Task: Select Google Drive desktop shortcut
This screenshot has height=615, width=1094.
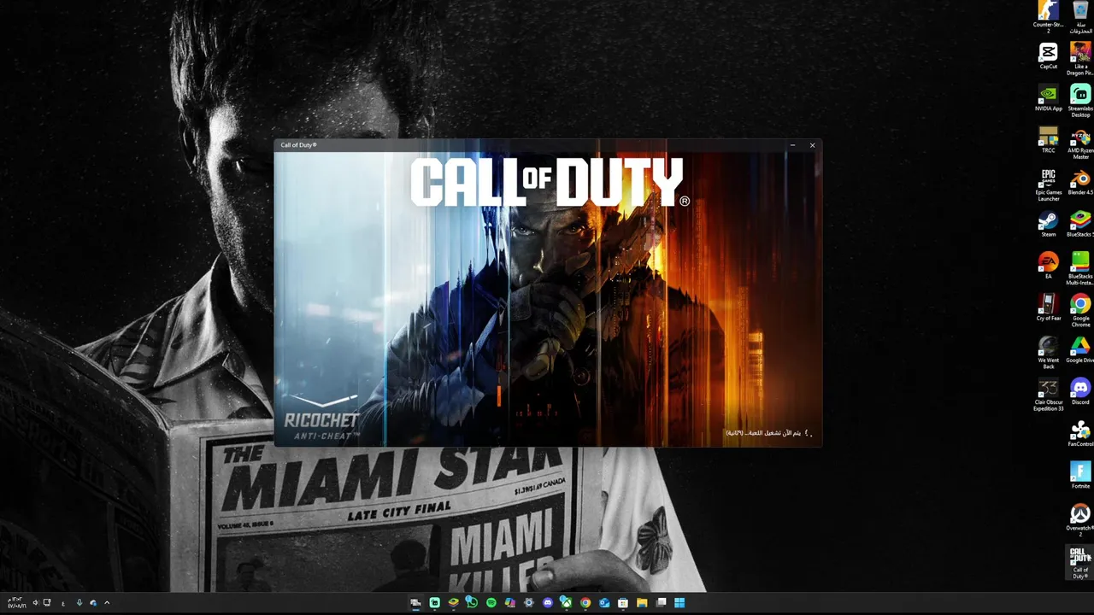Action: tap(1080, 348)
